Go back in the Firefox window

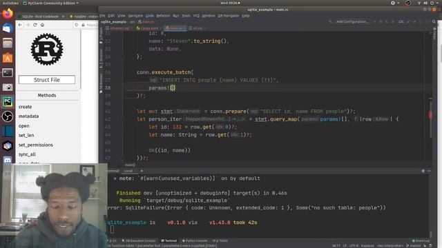[20, 25]
